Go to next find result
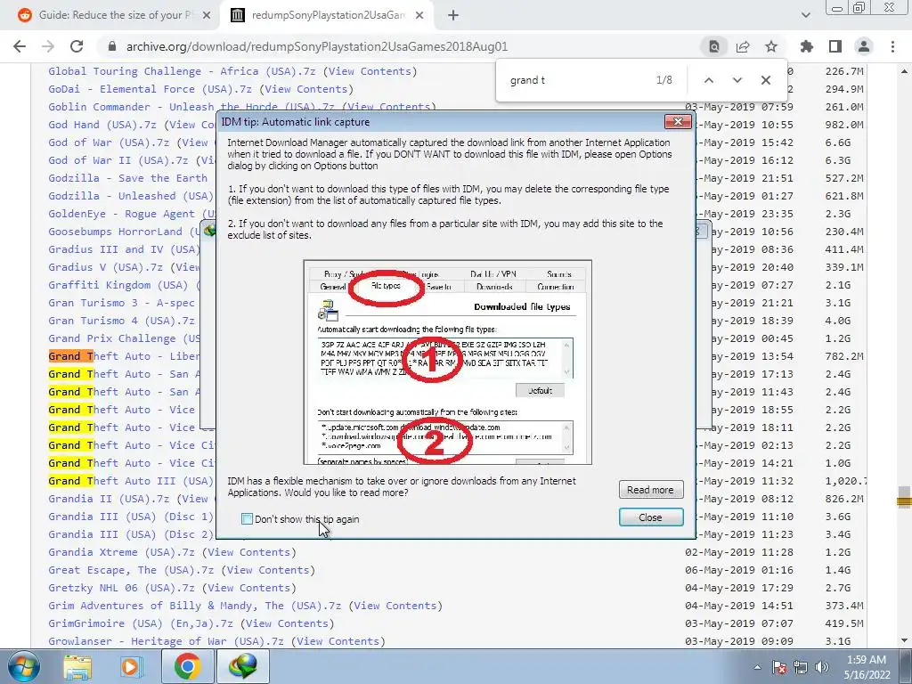The width and height of the screenshot is (912, 684). (x=737, y=80)
